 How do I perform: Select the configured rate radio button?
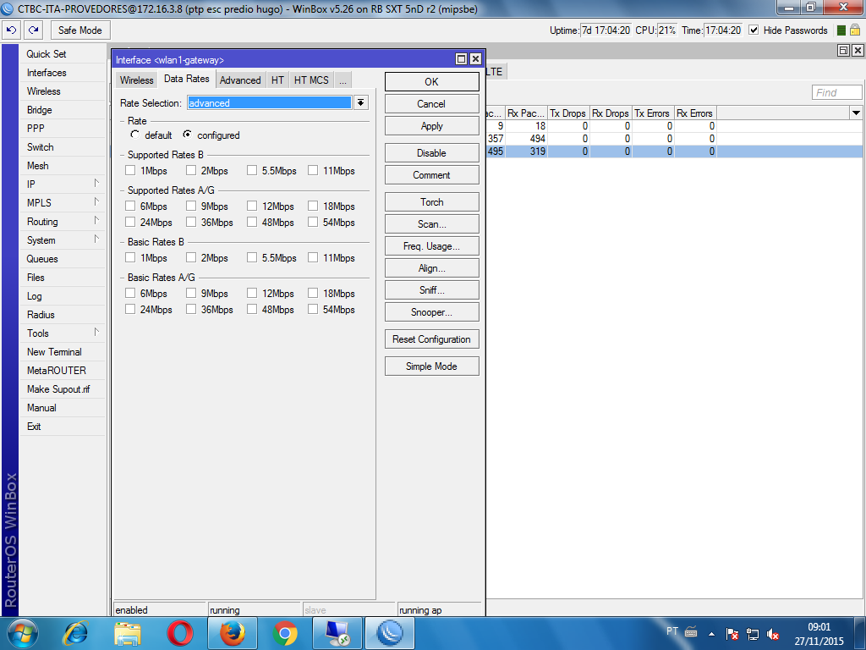coord(188,135)
